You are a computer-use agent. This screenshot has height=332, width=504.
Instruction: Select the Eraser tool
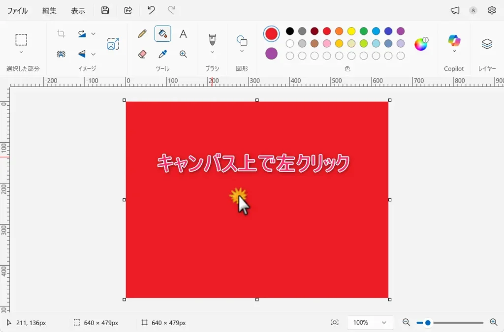pyautogui.click(x=142, y=54)
